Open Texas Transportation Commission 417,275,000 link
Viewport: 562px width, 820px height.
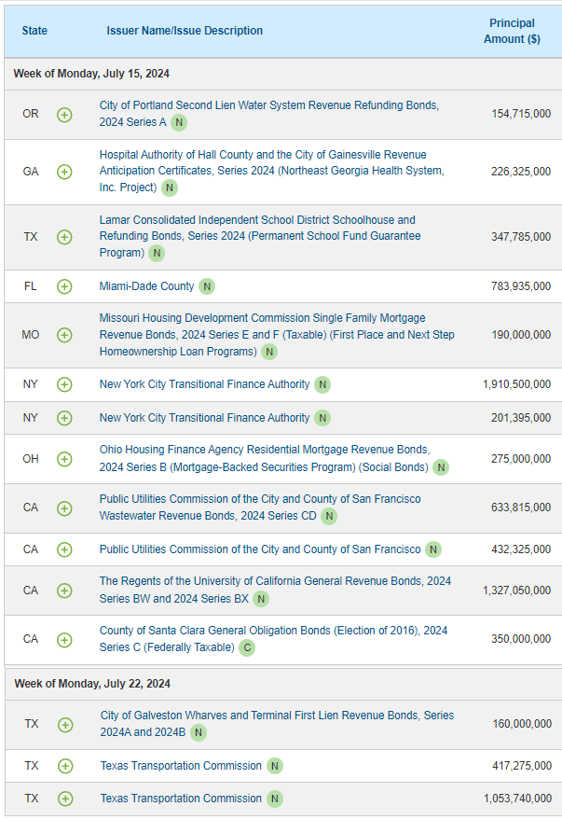pos(181,766)
